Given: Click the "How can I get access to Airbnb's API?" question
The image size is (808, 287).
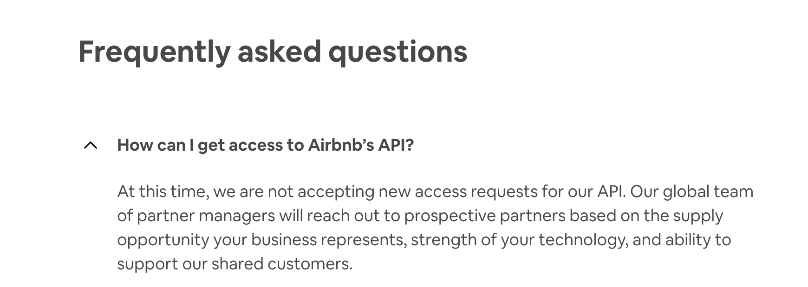Looking at the screenshot, I should pyautogui.click(x=265, y=145).
